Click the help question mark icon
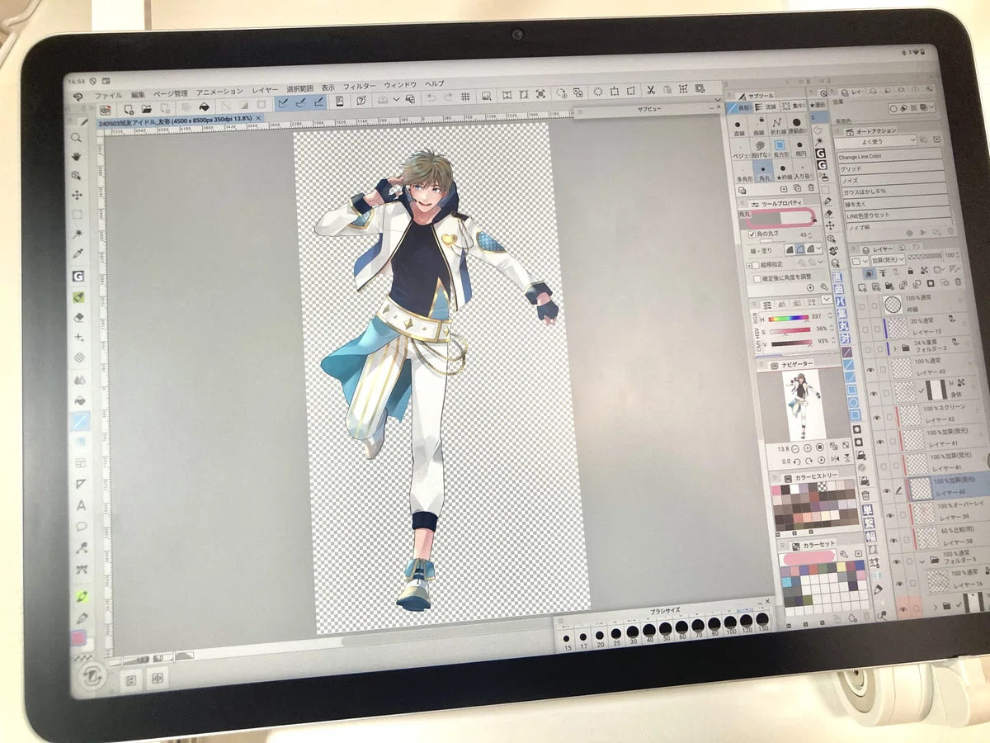The image size is (990, 743). point(361,100)
